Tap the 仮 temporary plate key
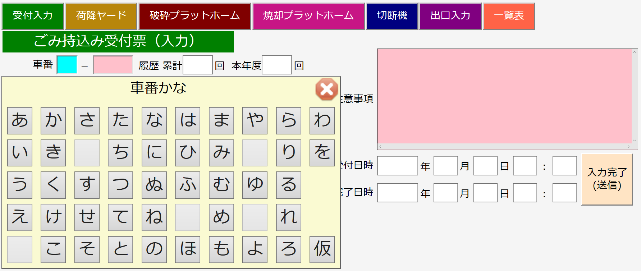This screenshot has height=271, width=641. [x=322, y=249]
